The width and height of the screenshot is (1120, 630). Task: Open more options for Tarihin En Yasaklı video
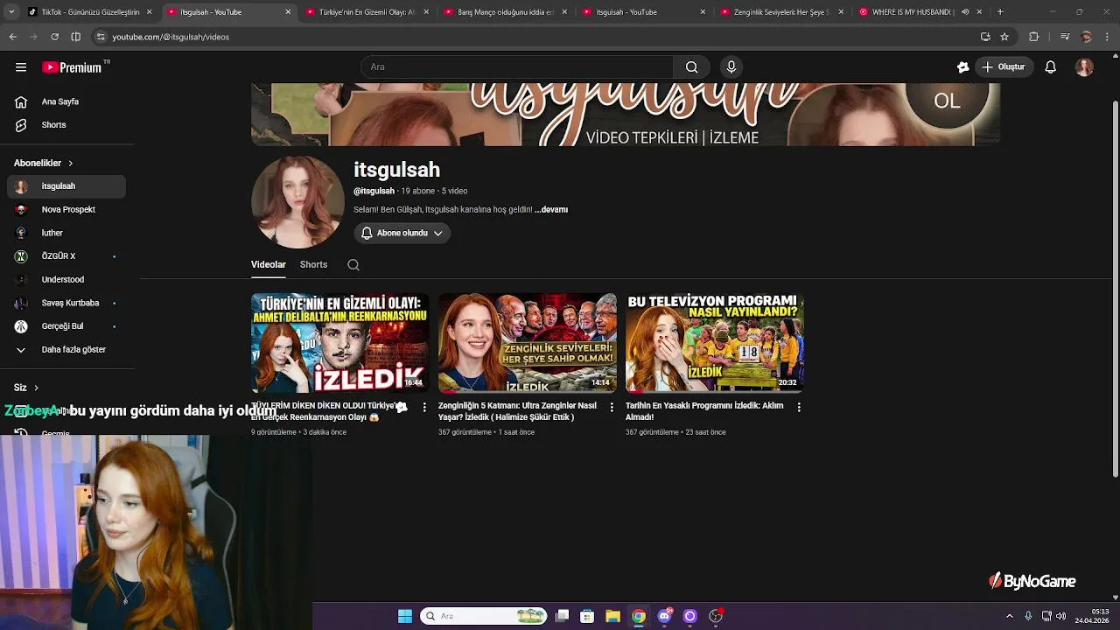[x=799, y=407]
